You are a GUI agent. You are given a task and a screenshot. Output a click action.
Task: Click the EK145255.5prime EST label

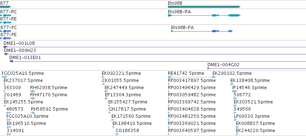pyautogui.click(x=23, y=102)
